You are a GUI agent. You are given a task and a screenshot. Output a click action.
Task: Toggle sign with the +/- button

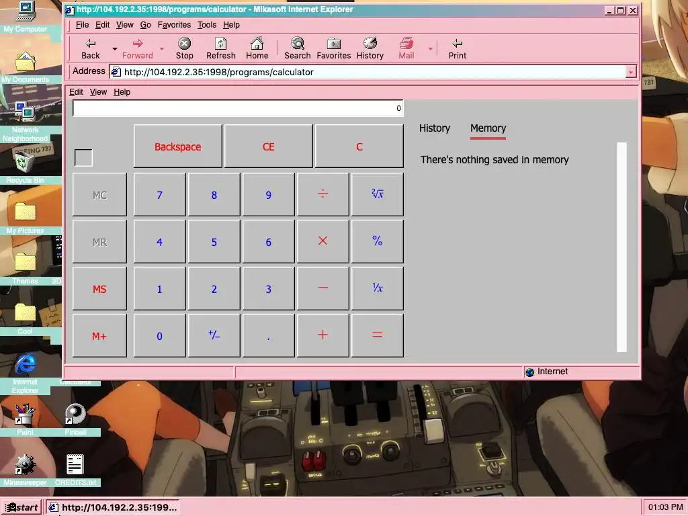point(214,336)
